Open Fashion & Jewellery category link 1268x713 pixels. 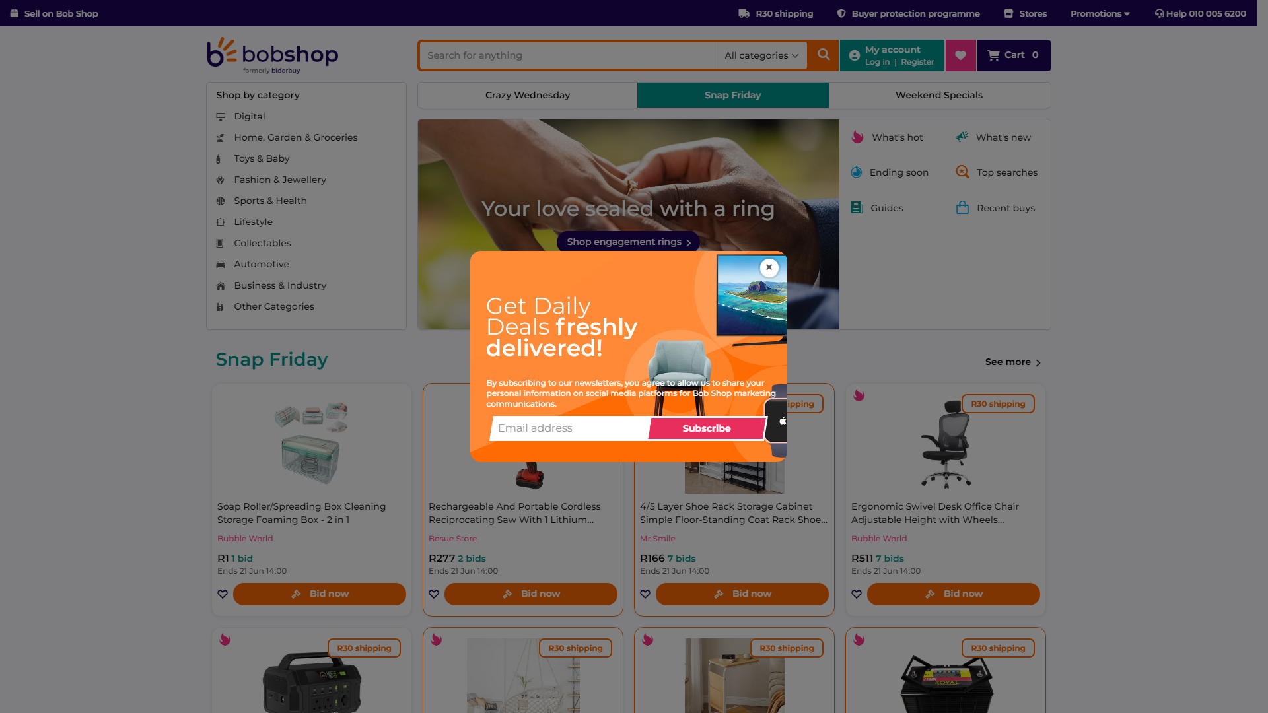pyautogui.click(x=280, y=180)
